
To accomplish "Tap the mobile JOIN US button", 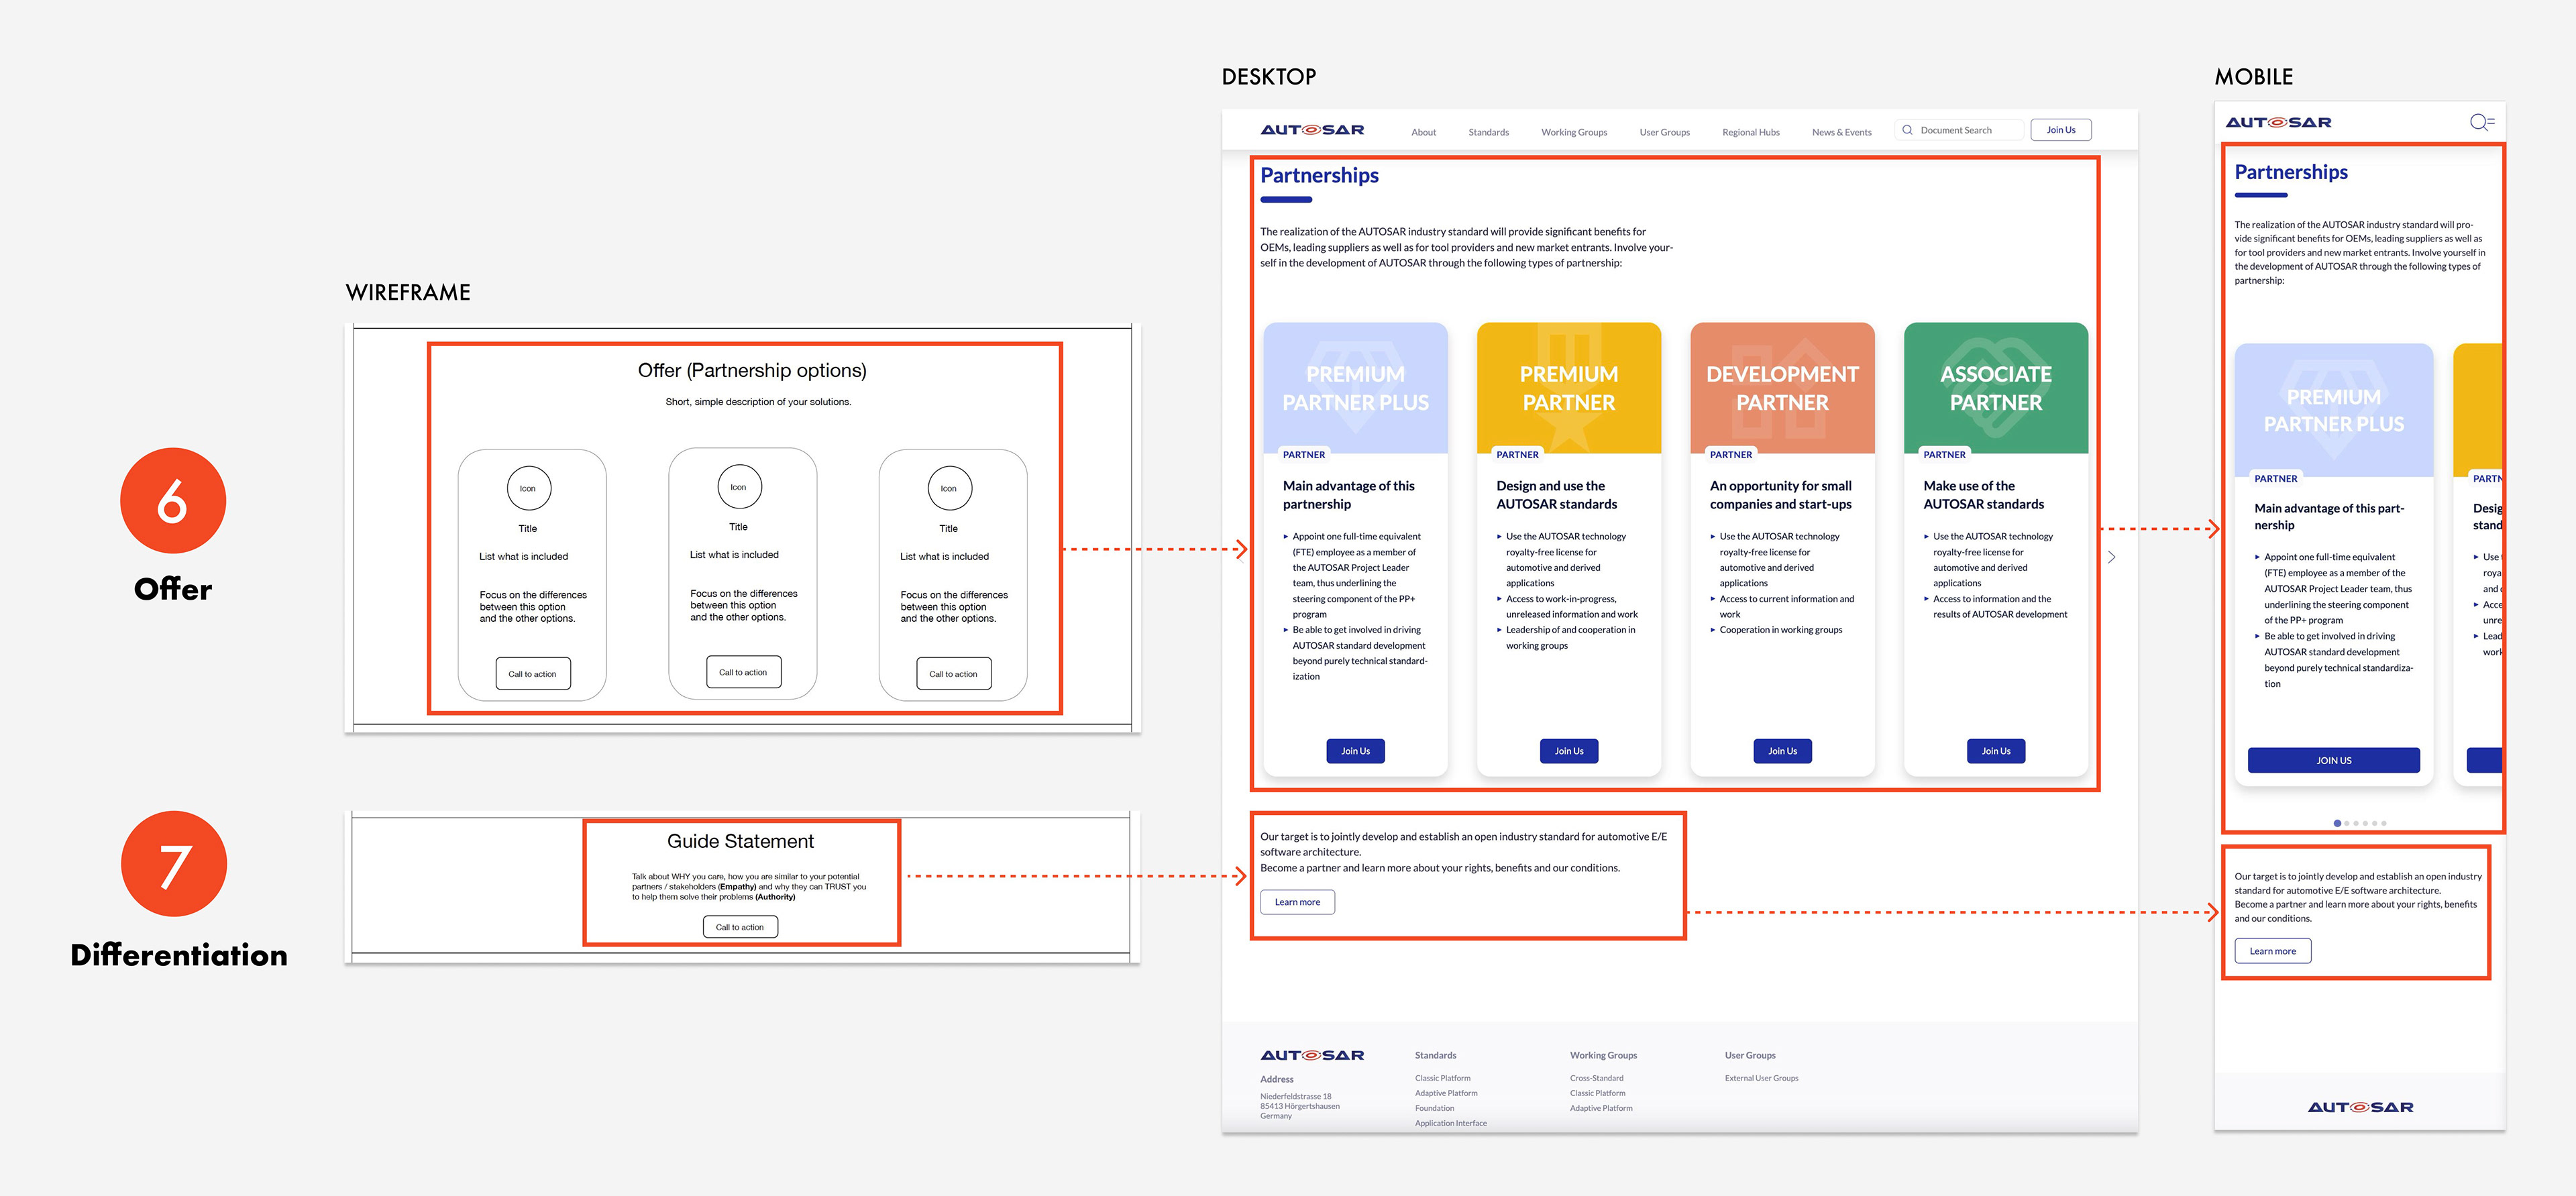I will click(x=2333, y=760).
